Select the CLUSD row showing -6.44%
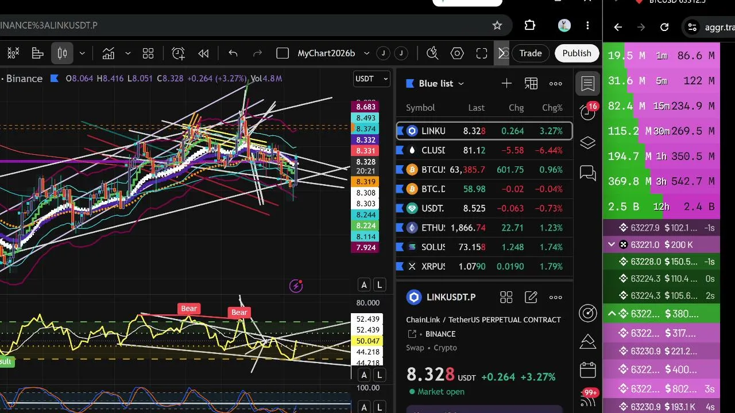 [485, 150]
